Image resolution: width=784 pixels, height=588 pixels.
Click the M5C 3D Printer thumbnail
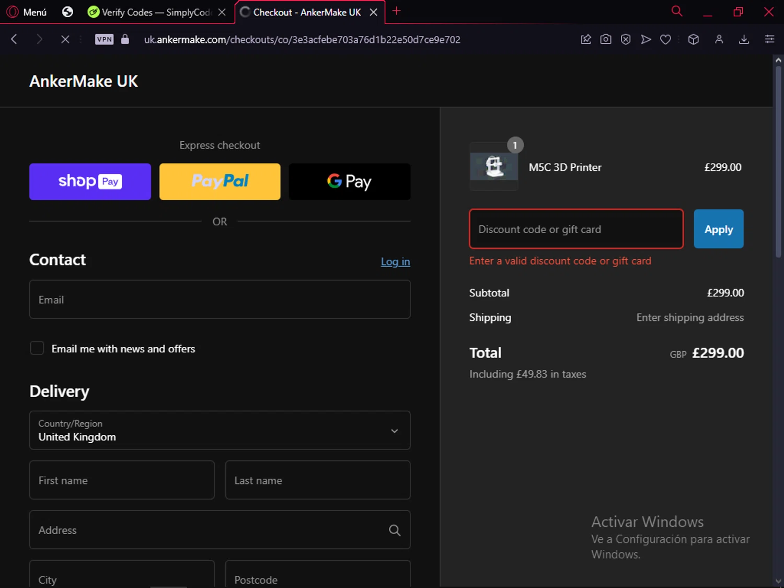point(494,166)
